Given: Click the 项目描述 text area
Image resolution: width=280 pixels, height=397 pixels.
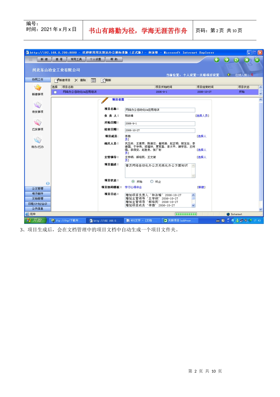Looking at the screenshot, I should click(160, 170).
